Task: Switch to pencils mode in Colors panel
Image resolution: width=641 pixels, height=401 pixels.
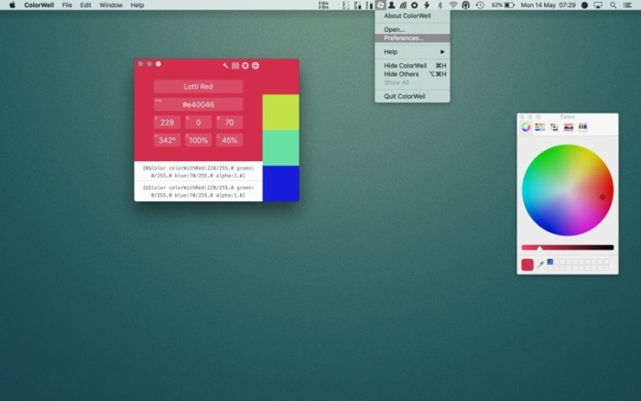Action: coord(582,127)
